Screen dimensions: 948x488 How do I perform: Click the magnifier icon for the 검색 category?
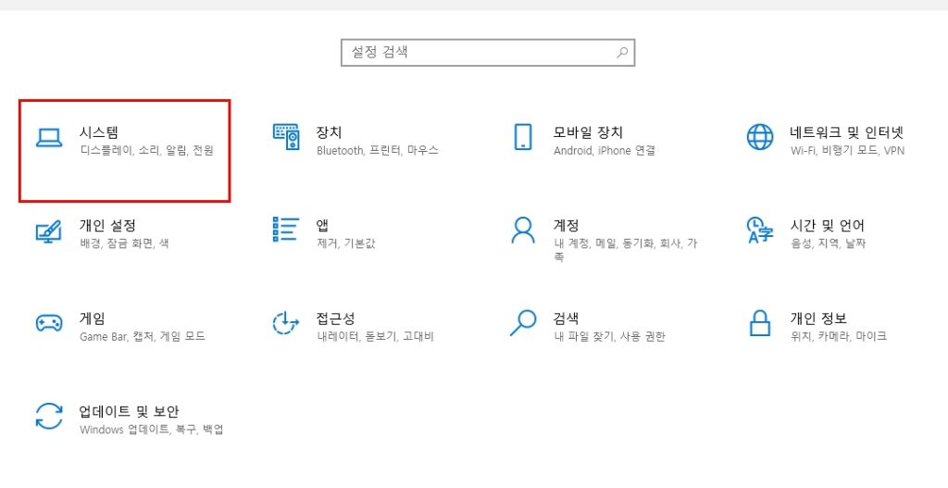523,323
